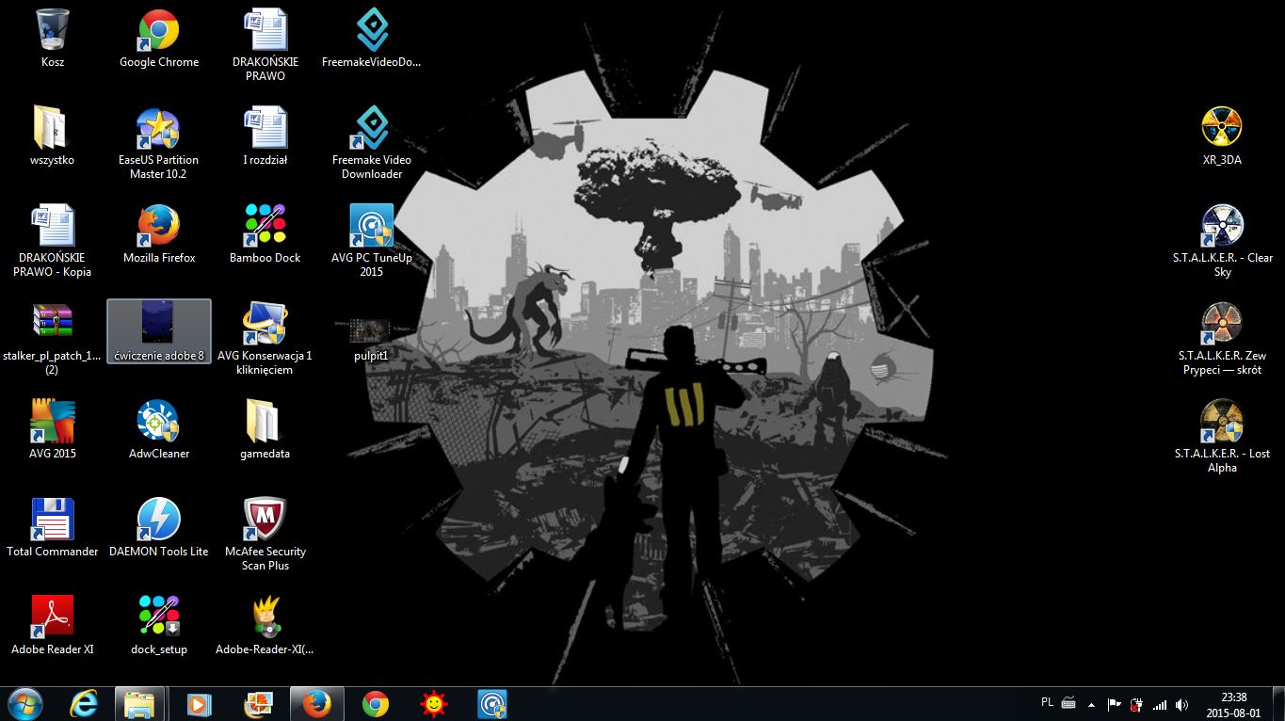This screenshot has width=1285, height=721.
Task: Select the I rozdział document
Action: tap(265, 137)
